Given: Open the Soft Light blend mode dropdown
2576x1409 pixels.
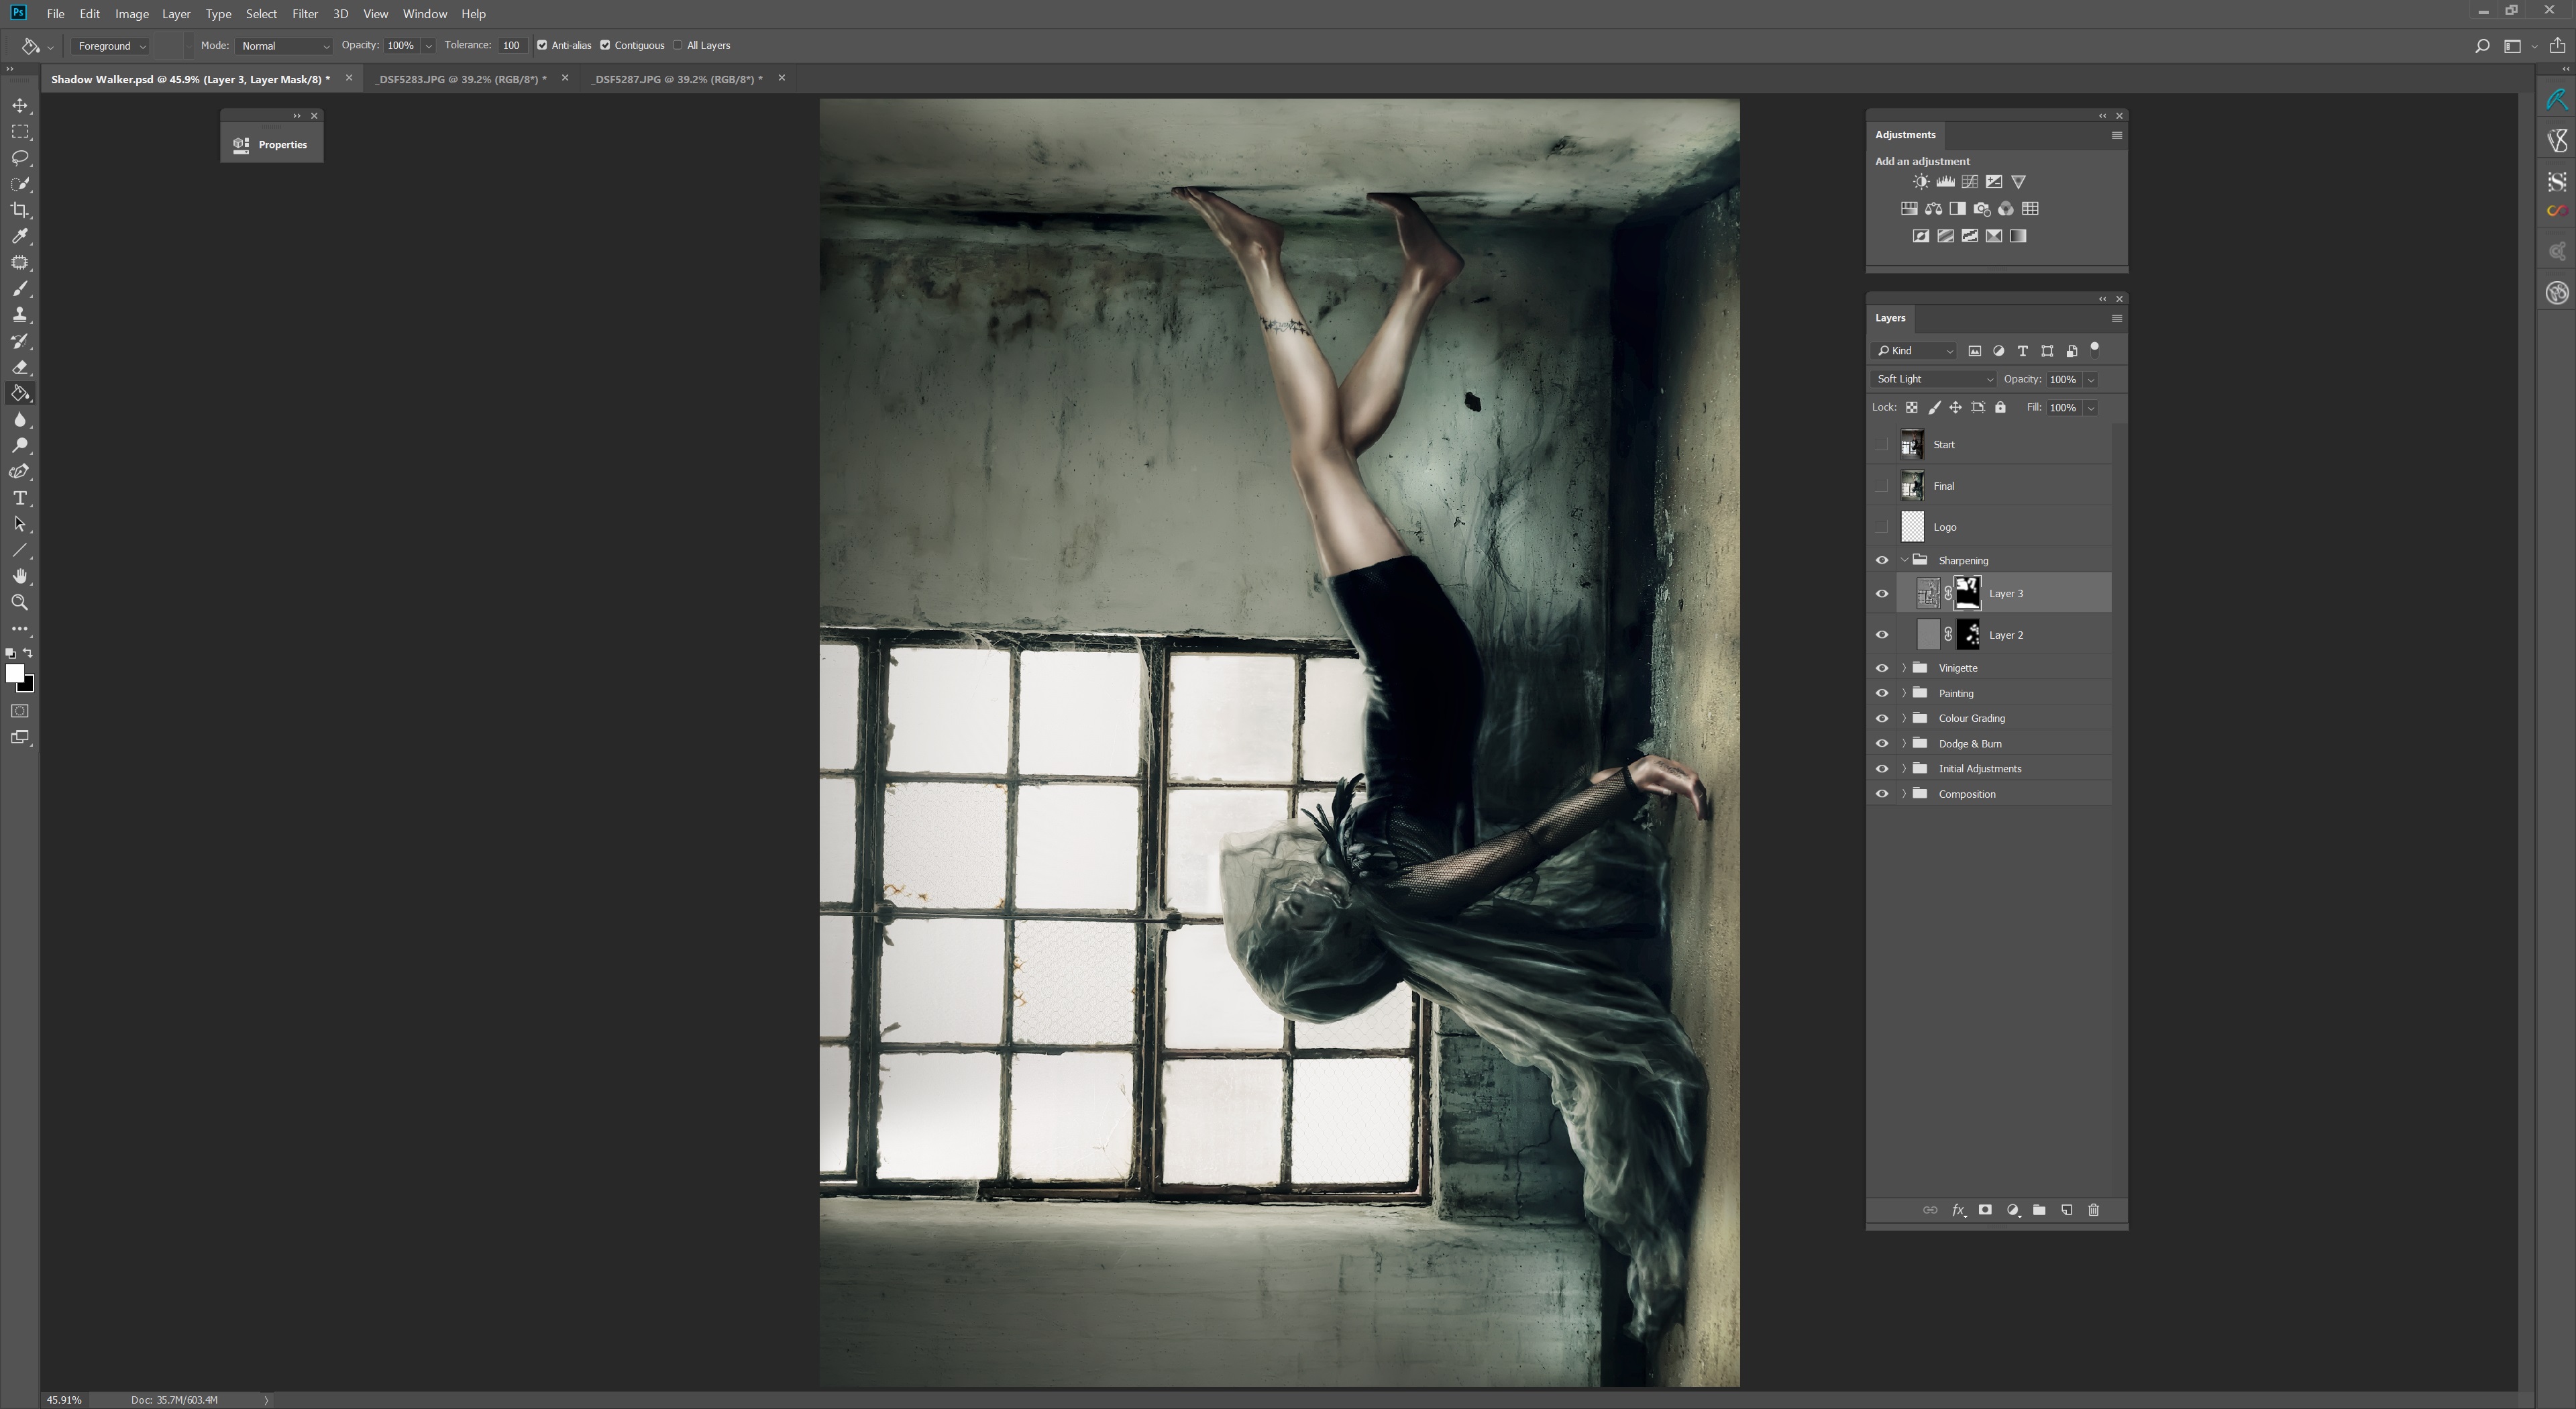Looking at the screenshot, I should pyautogui.click(x=1932, y=379).
